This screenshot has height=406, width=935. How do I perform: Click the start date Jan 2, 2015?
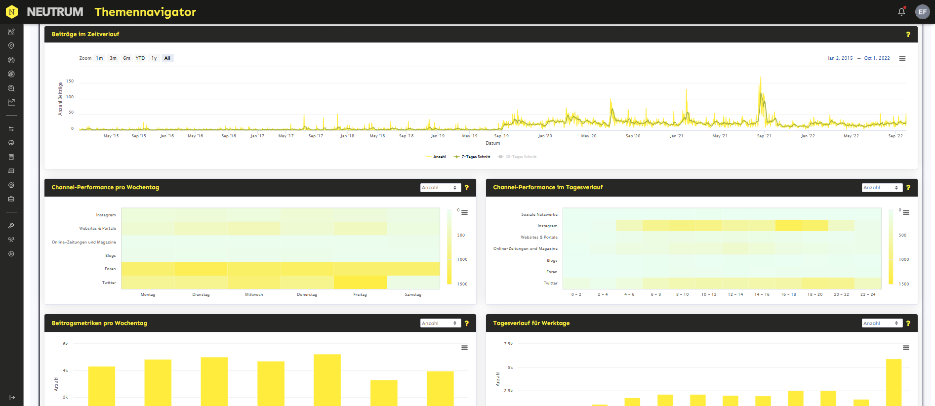(x=840, y=58)
